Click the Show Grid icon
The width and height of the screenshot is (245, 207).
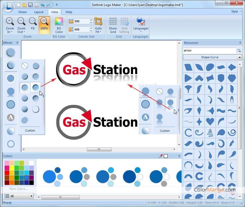tap(113, 21)
